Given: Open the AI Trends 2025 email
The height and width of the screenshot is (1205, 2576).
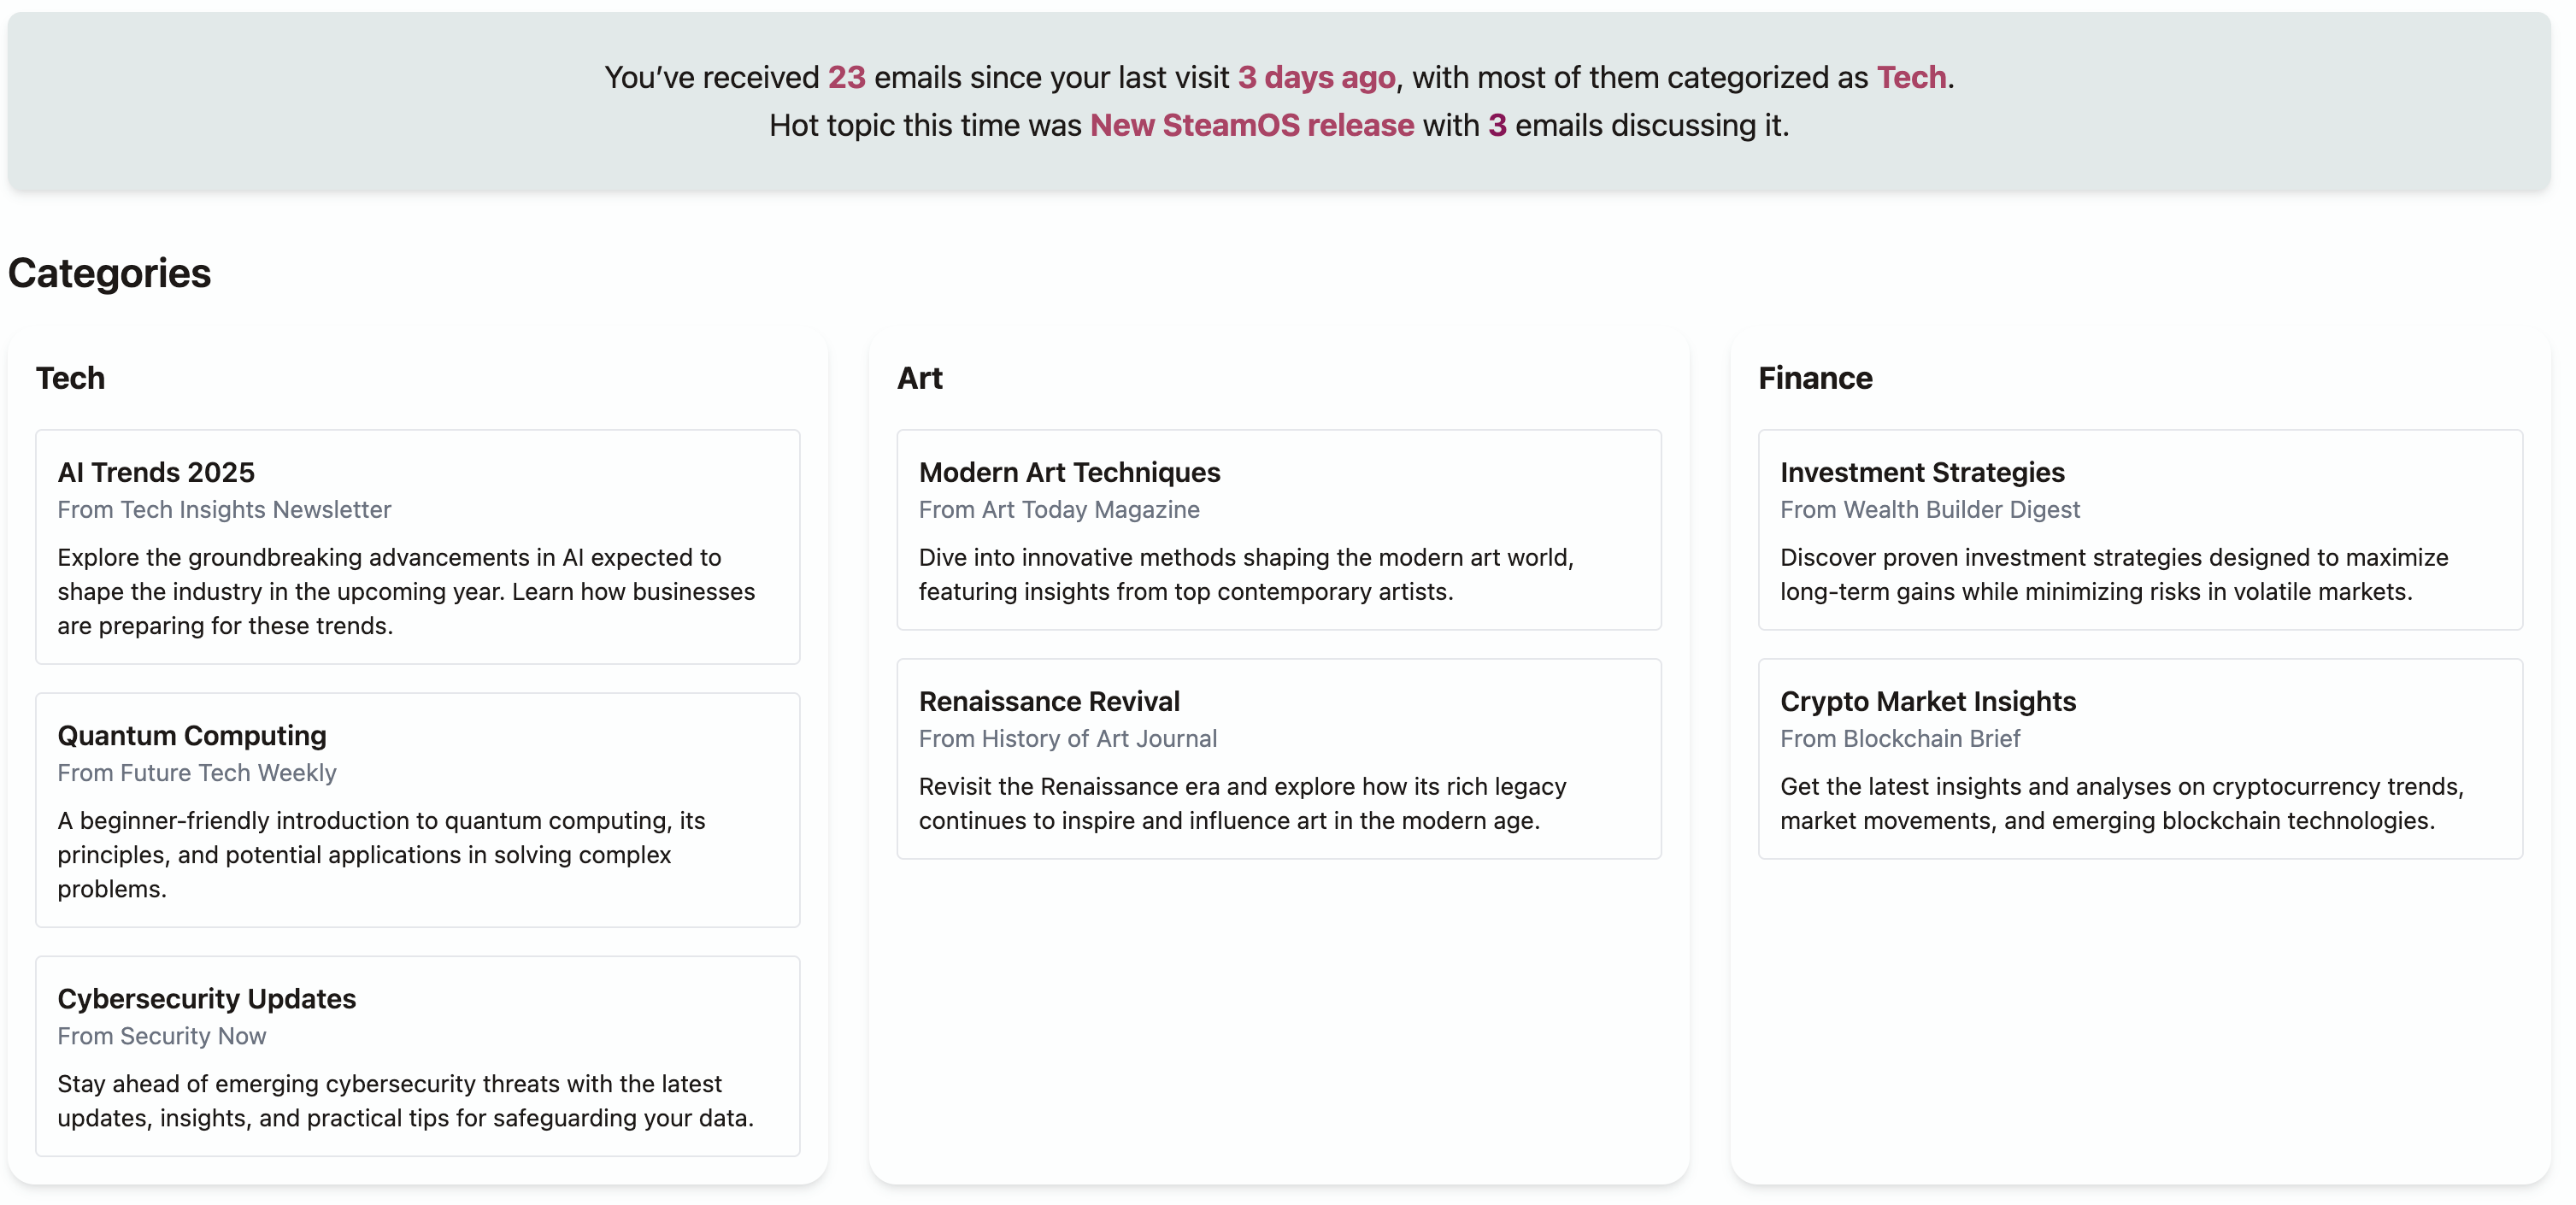Looking at the screenshot, I should [x=156, y=472].
